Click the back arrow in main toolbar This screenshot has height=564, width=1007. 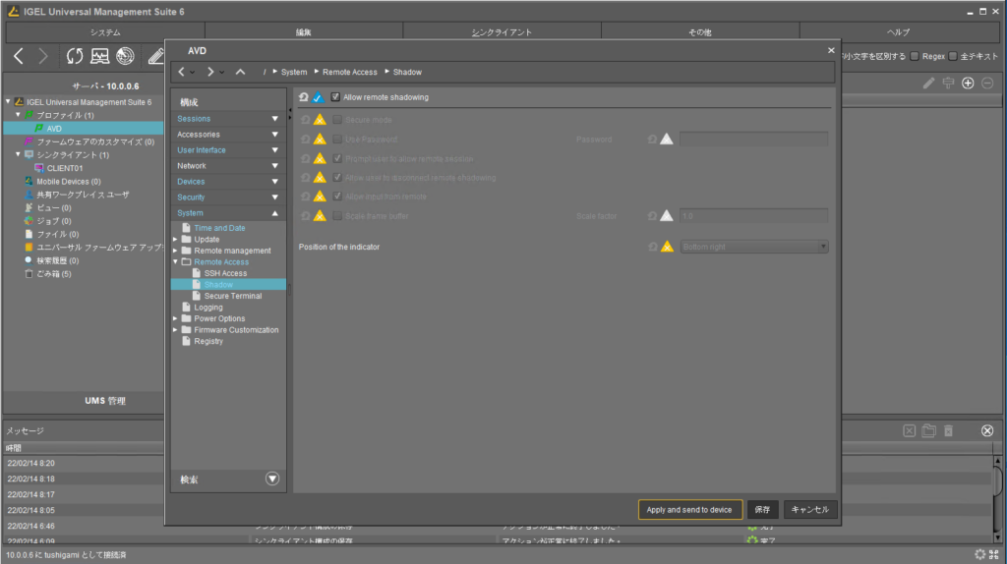tap(19, 56)
